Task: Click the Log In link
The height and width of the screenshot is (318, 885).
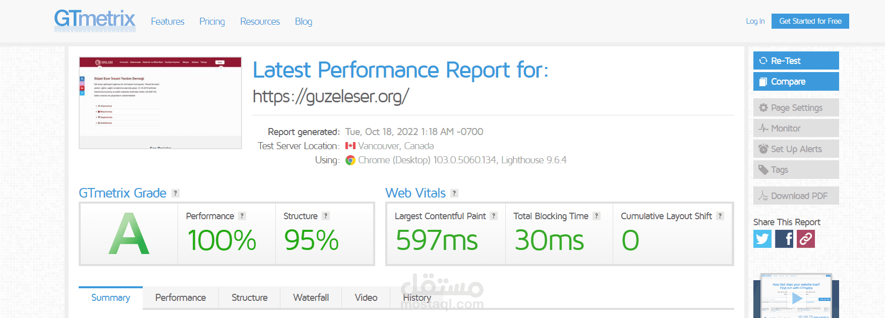Action: (755, 21)
